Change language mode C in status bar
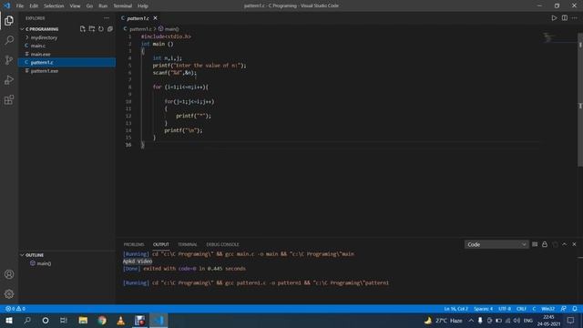583x328 pixels. click(x=534, y=309)
